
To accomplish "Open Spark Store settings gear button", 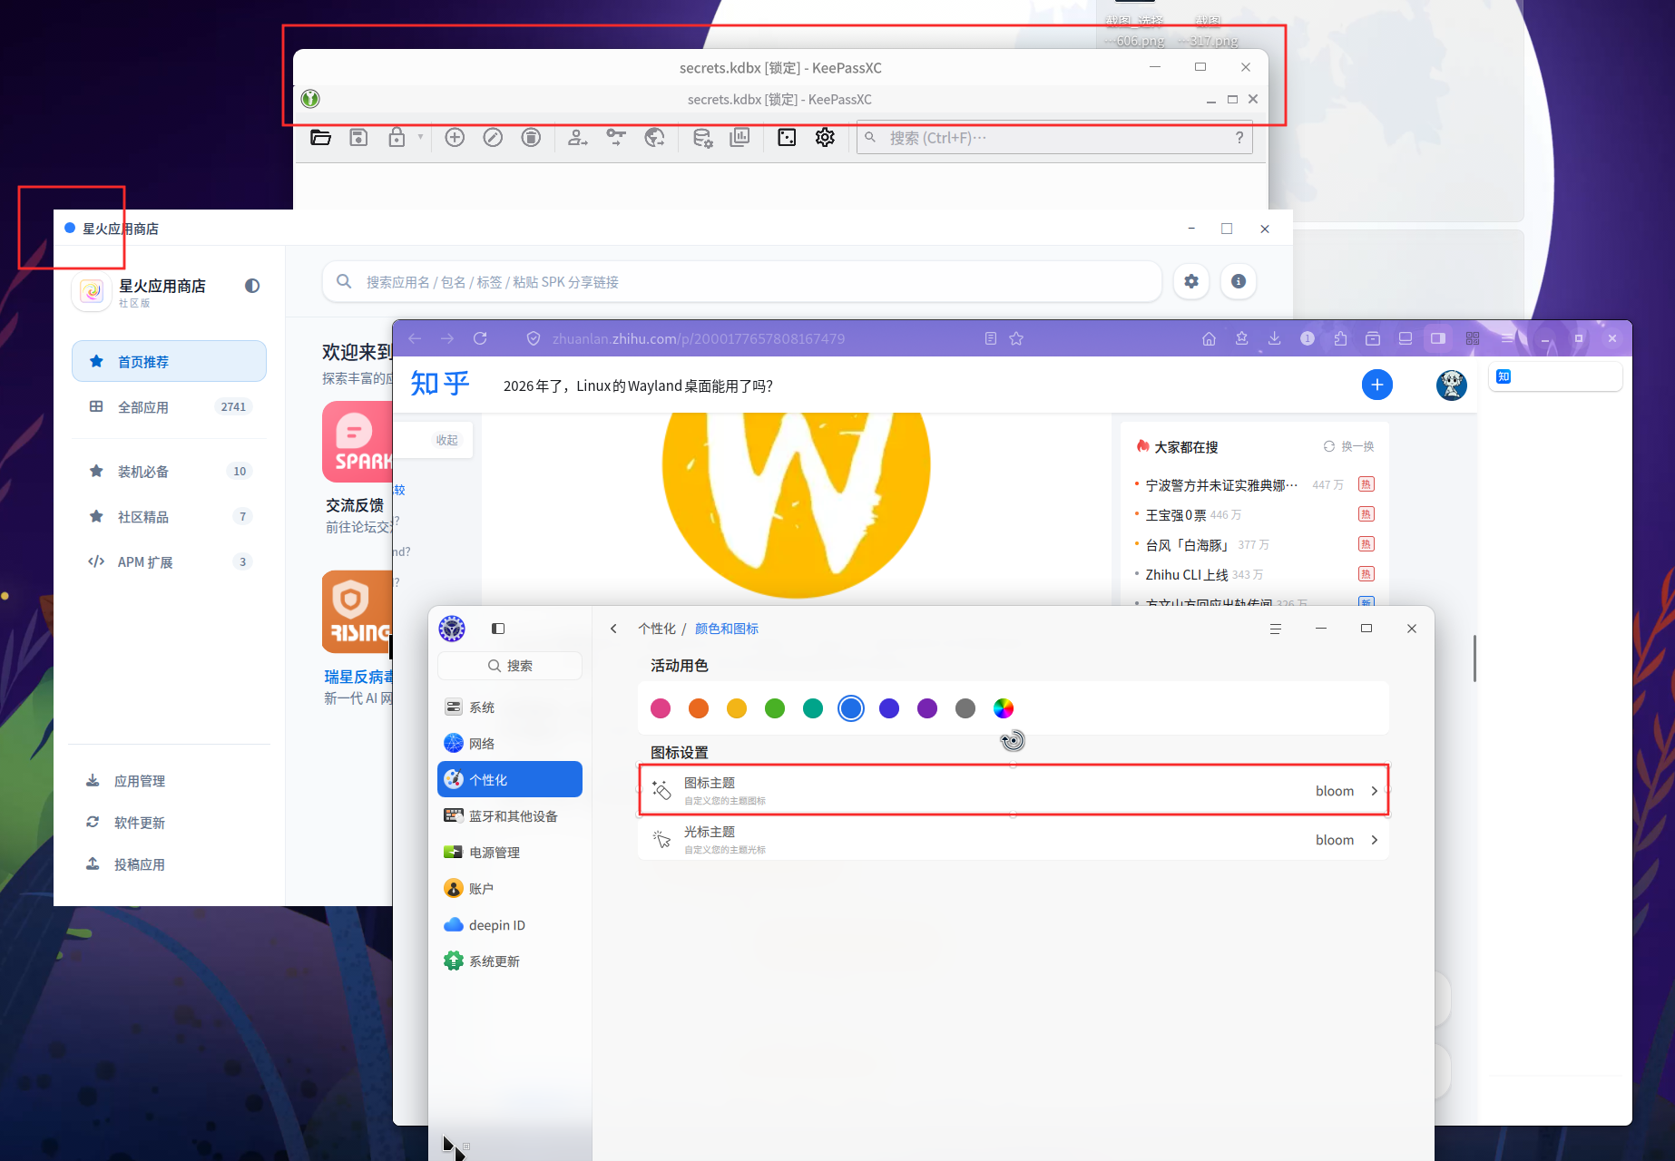I will 1191,281.
